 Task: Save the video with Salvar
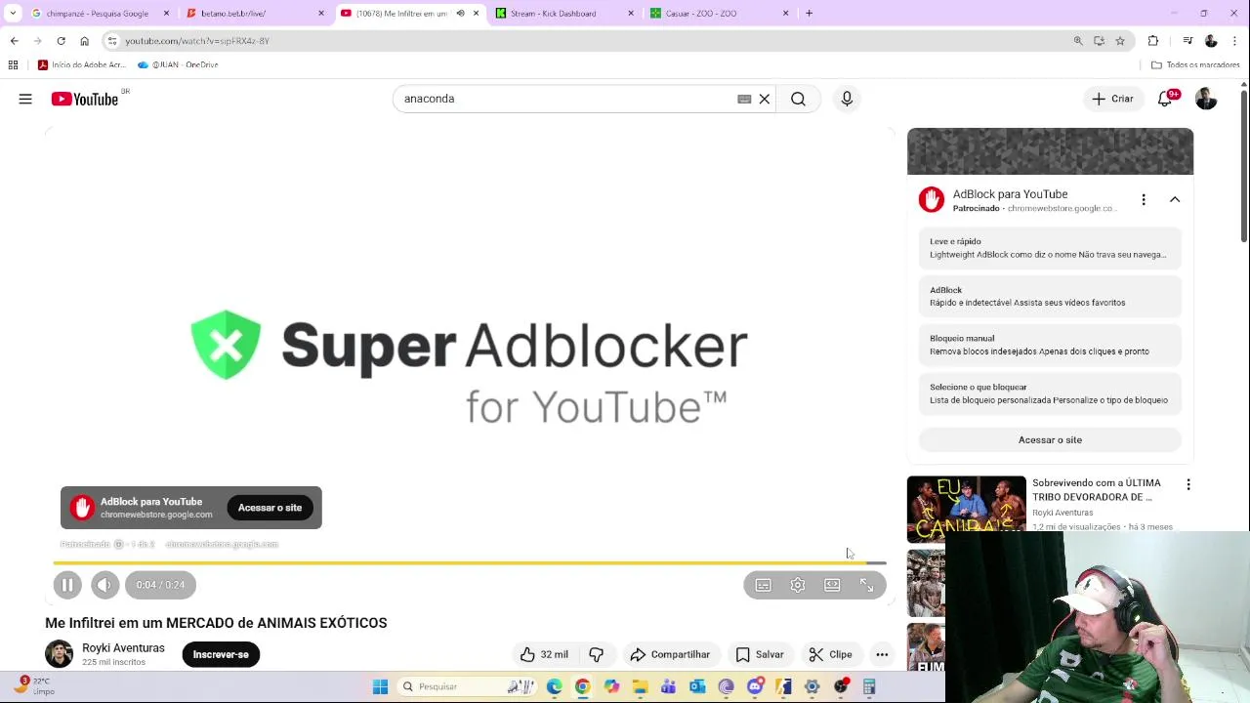pos(760,654)
